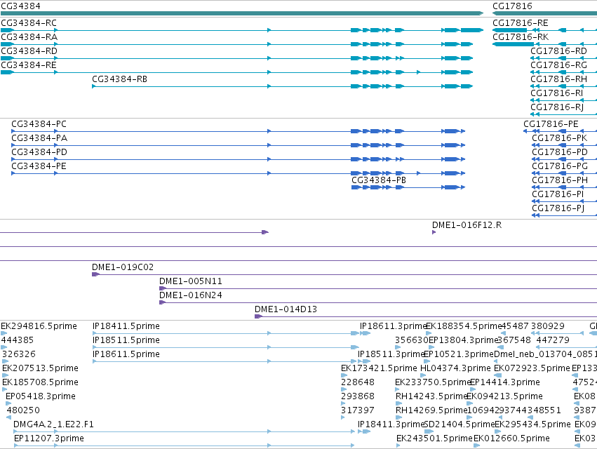The height and width of the screenshot is (449, 597).
Task: Select EST EP11207.3prime
Action: coord(49,438)
